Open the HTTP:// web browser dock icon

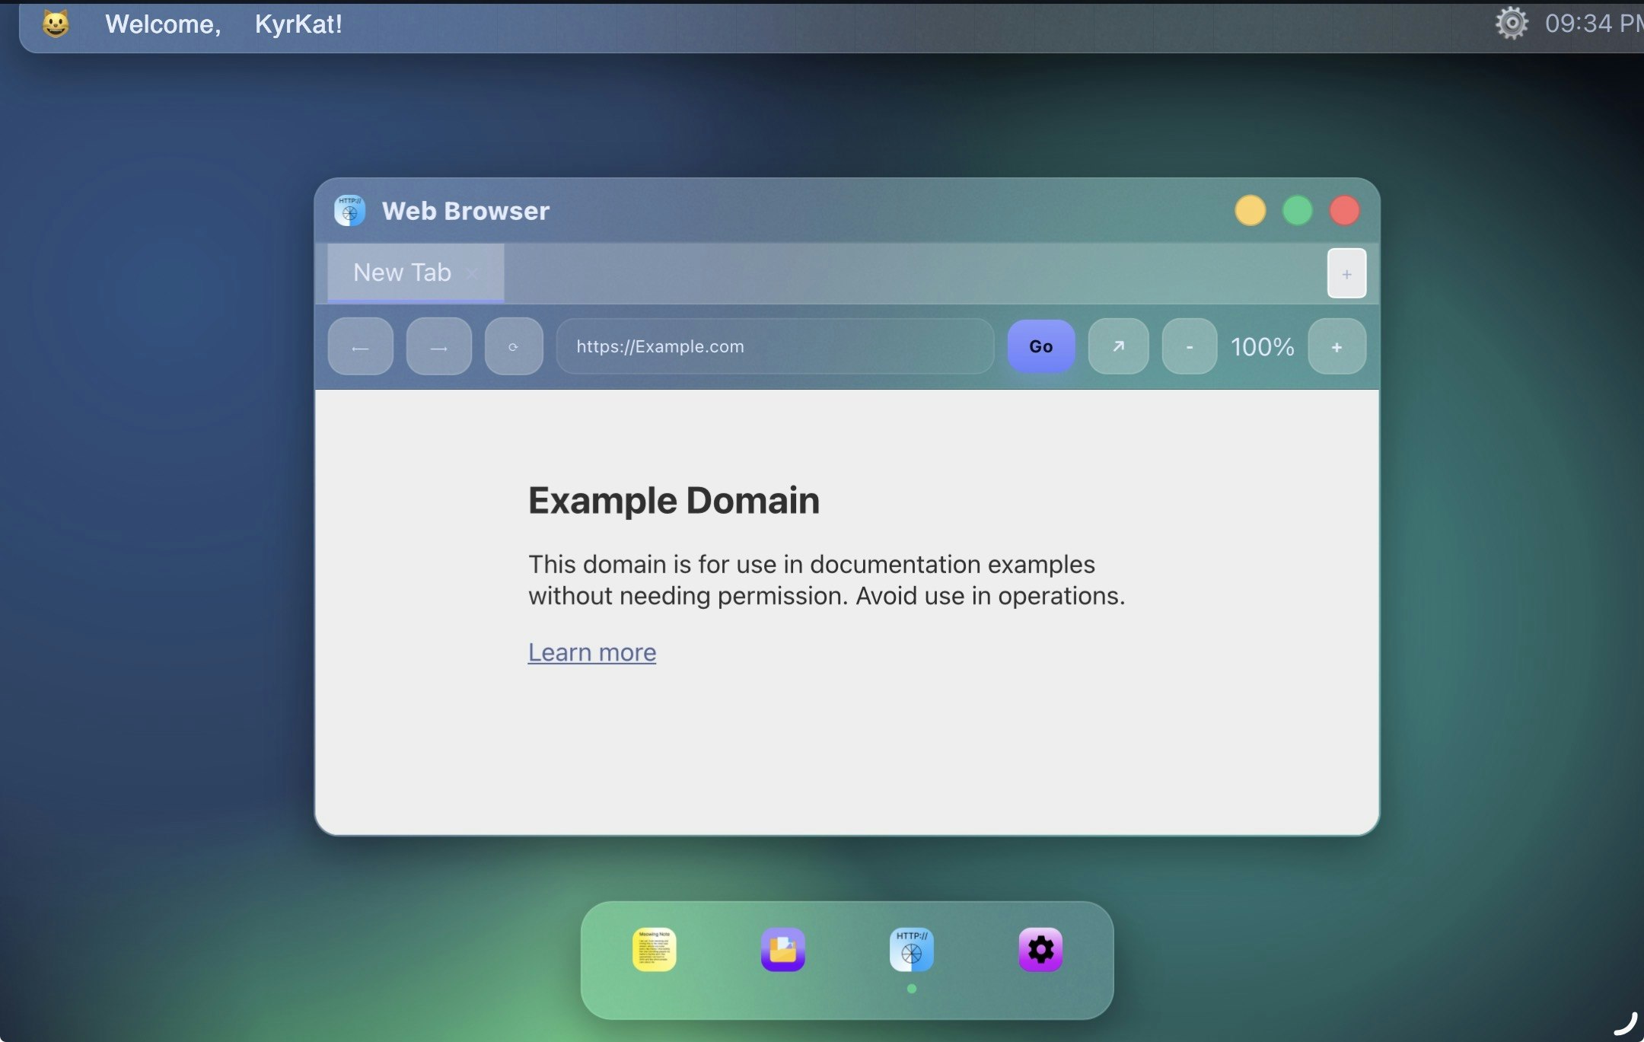911,950
